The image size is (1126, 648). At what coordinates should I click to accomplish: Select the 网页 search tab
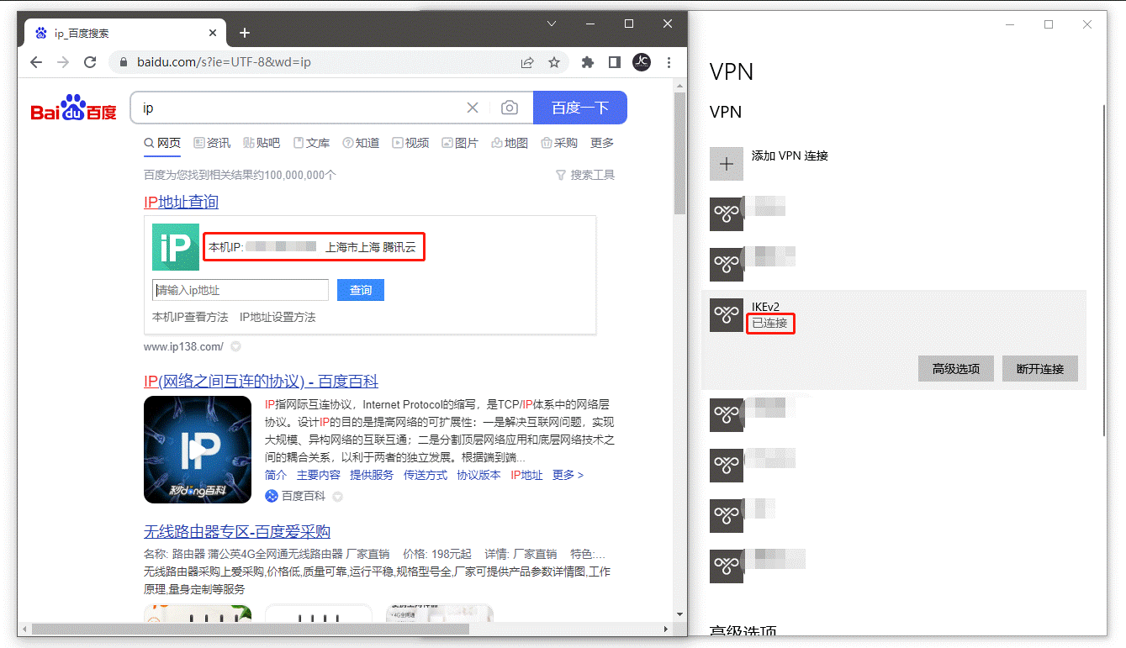(x=162, y=143)
